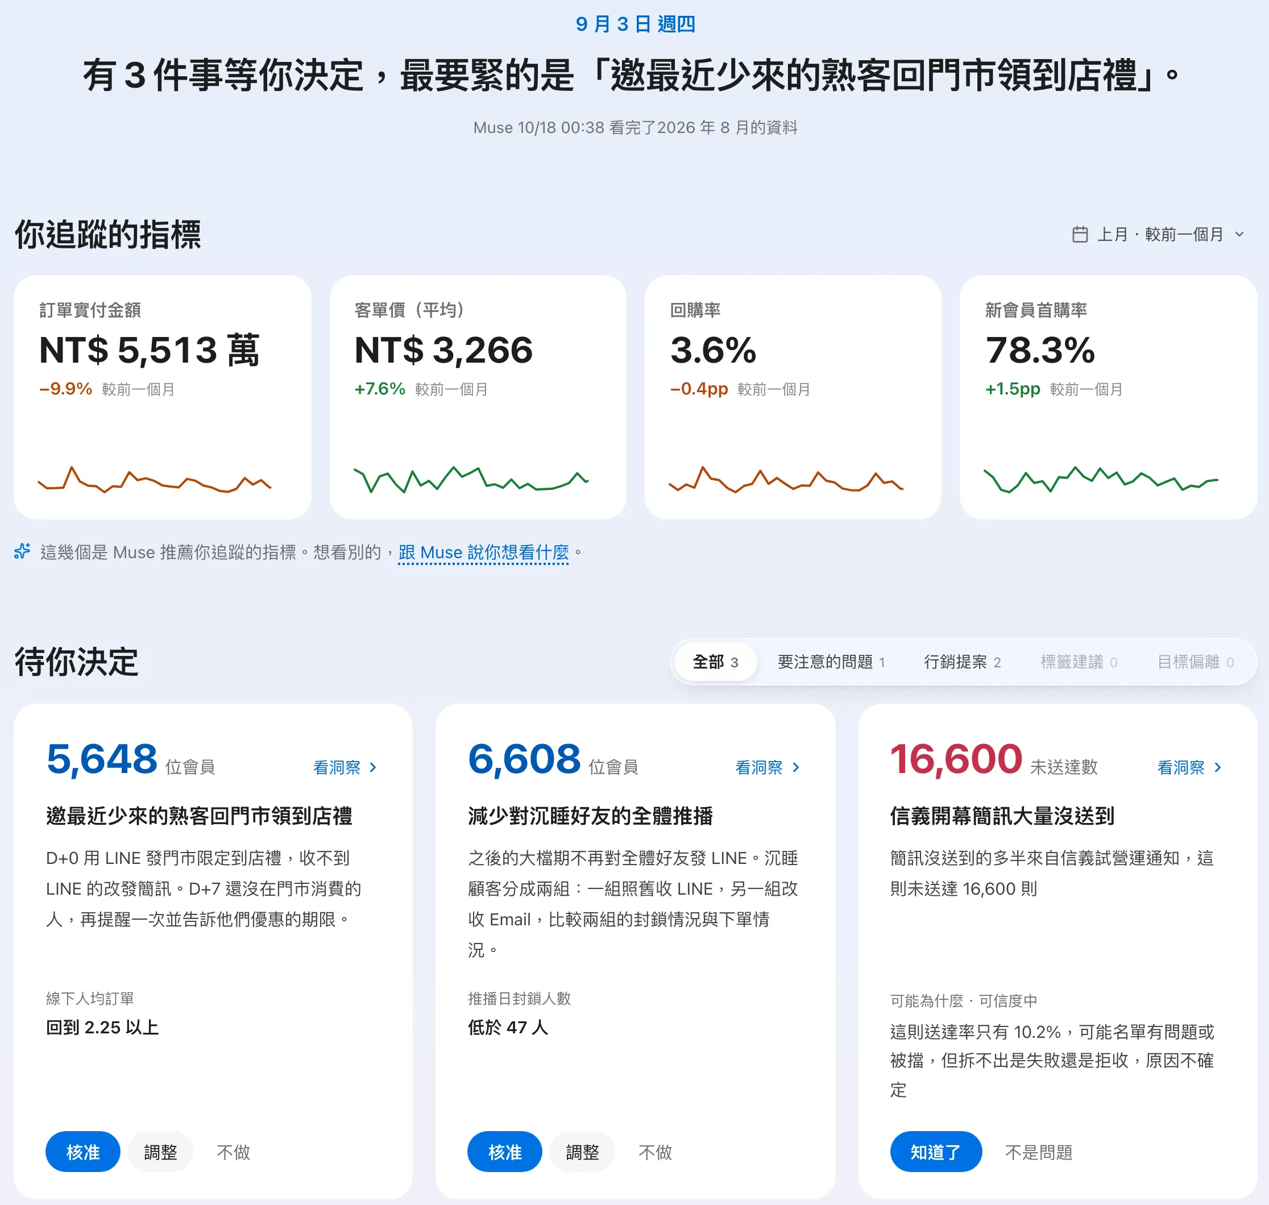Click the chevron arrow next to 看洞察 on the 6,608 card
The image size is (1269, 1205).
click(x=796, y=767)
